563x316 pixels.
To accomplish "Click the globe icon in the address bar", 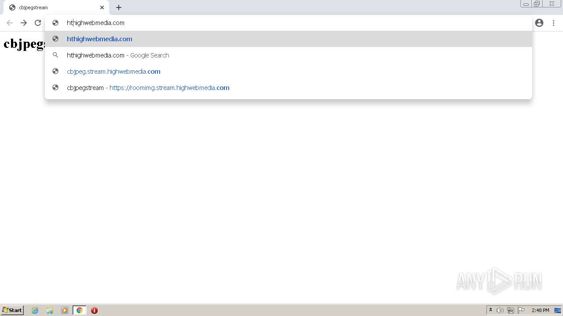I will [55, 23].
